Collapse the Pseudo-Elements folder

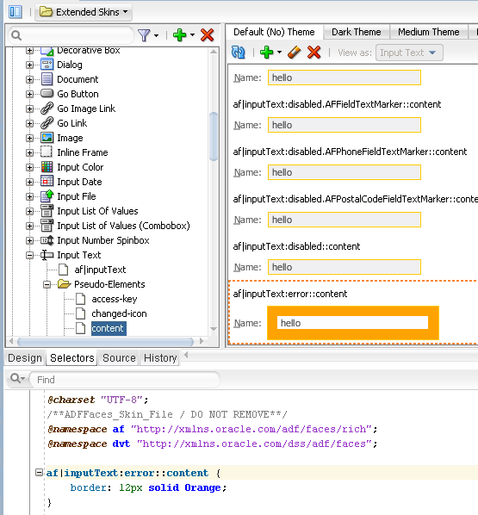point(47,284)
